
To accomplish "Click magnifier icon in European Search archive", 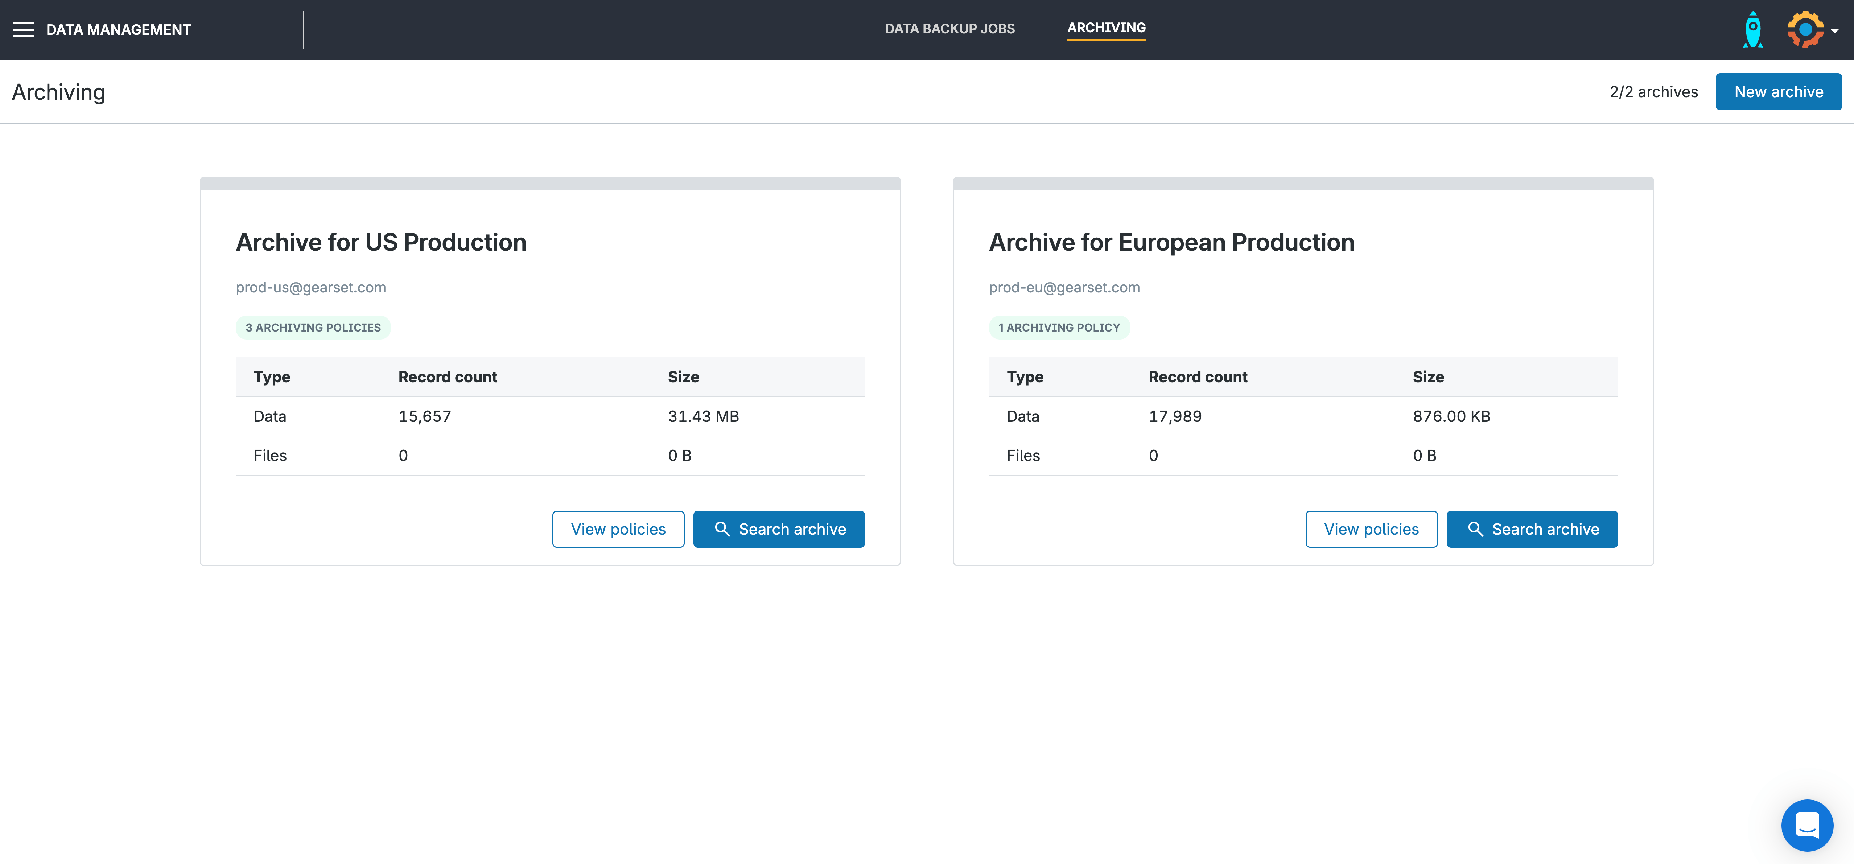I will (x=1475, y=529).
